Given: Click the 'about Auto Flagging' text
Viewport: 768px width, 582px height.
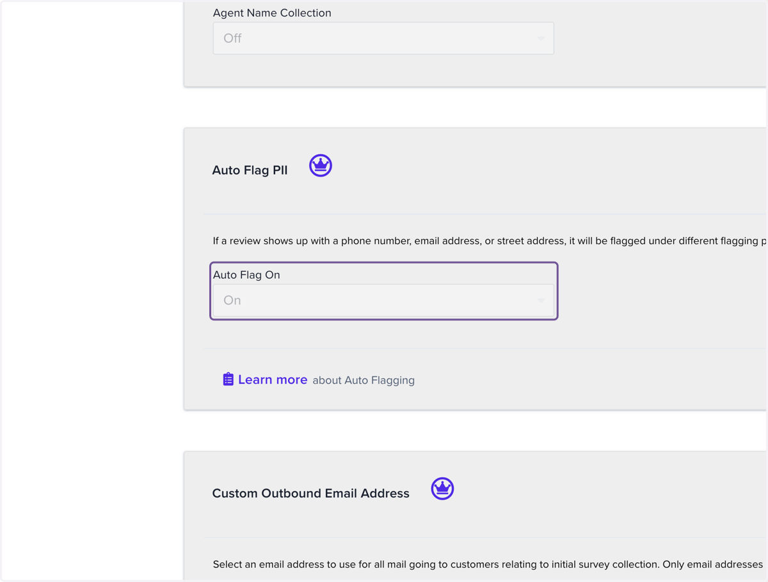Looking at the screenshot, I should coord(364,381).
